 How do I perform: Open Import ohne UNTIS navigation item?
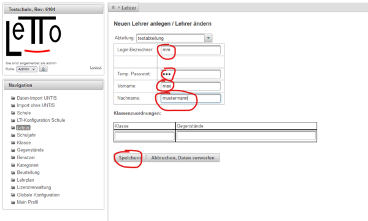tap(36, 105)
